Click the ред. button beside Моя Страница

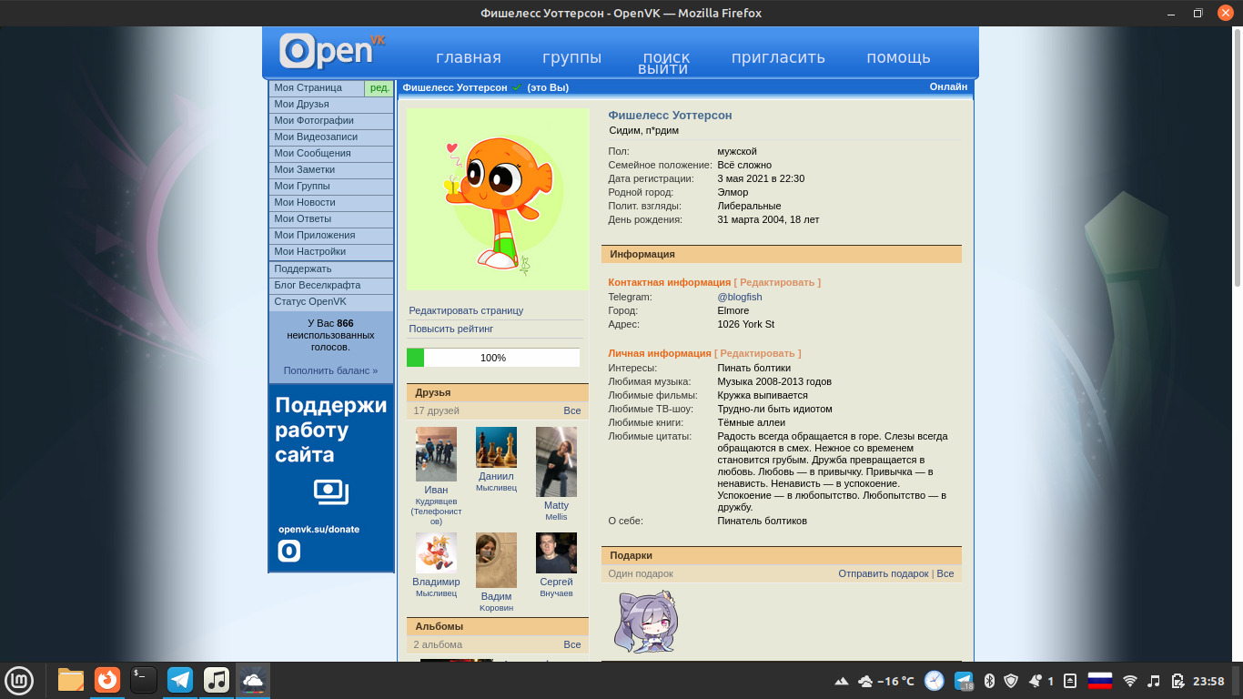point(379,88)
